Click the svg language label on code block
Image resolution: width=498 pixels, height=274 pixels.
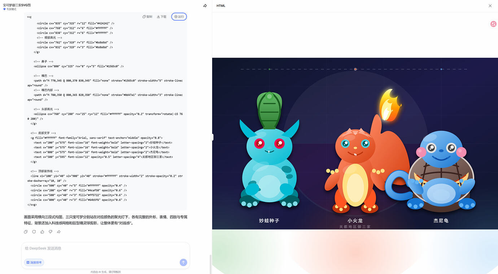click(29, 17)
